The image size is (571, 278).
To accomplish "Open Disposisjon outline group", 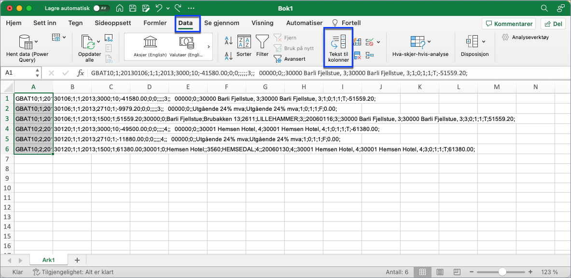I will (x=474, y=47).
